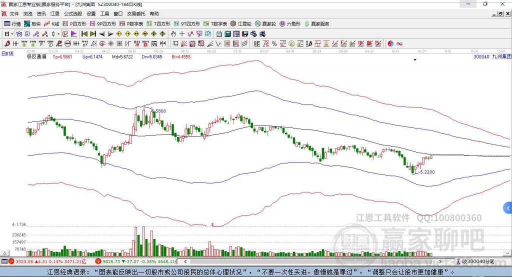Open the P四方形 square tool
The width and height of the screenshot is (512, 277).
pyautogui.click(x=74, y=24)
